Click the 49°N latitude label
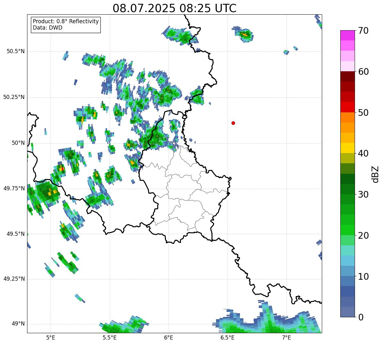This screenshot has width=383, height=344. click(18, 324)
